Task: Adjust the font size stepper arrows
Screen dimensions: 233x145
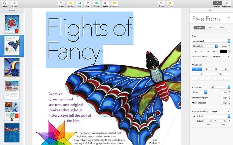Action: (x=229, y=46)
